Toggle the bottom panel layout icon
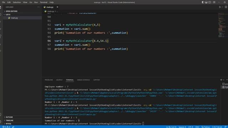 click(x=206, y=2)
